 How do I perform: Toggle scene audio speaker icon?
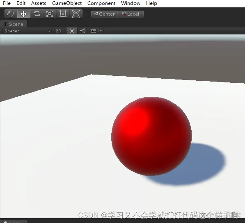pos(82,31)
